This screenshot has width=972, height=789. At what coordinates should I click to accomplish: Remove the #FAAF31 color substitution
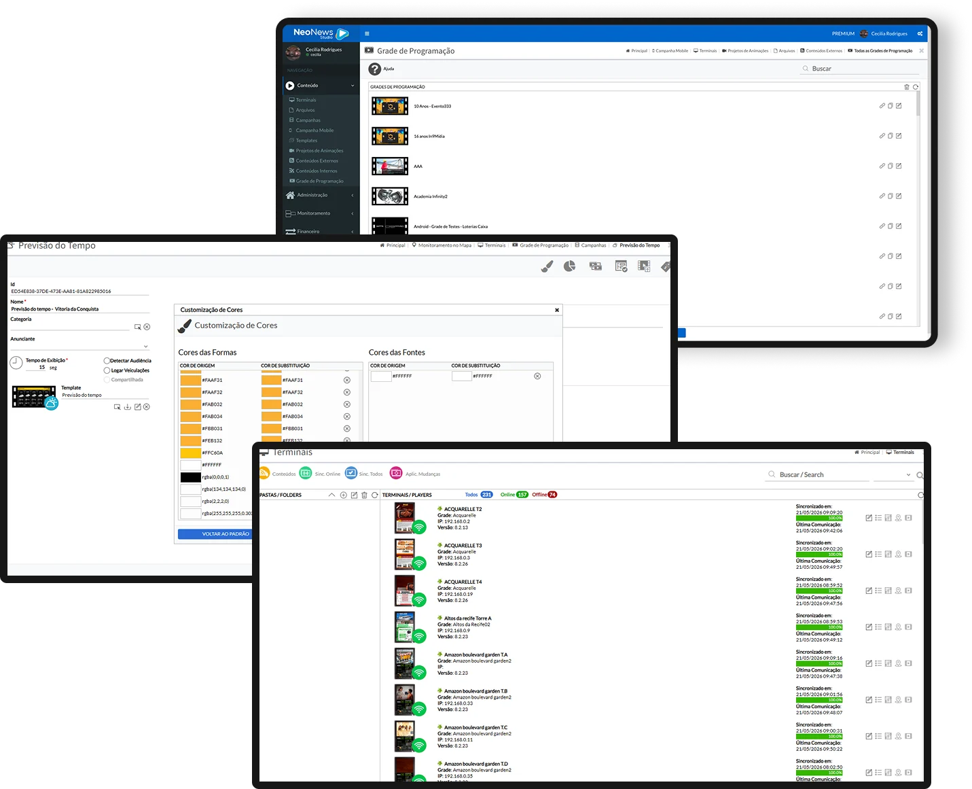(347, 380)
